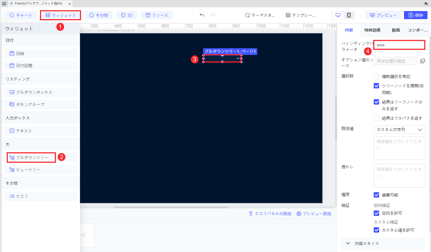This screenshot has width=431, height=252.
Task: Click the 透かし text area
Action: tap(399, 176)
